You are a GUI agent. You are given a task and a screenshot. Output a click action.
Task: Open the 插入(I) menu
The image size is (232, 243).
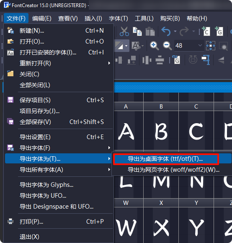[x=93, y=18]
